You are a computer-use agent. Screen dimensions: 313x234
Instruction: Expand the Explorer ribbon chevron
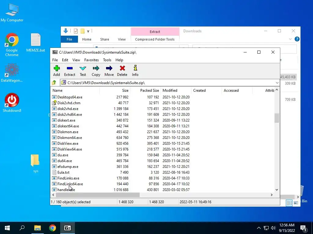[x=290, y=39]
